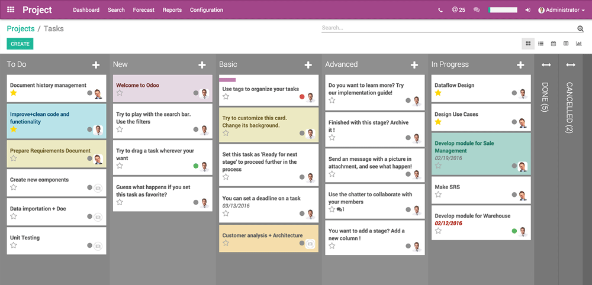Unstar the Document history management task
The width and height of the screenshot is (592, 285).
click(14, 93)
